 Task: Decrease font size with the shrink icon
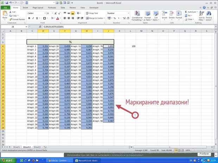(59, 13)
